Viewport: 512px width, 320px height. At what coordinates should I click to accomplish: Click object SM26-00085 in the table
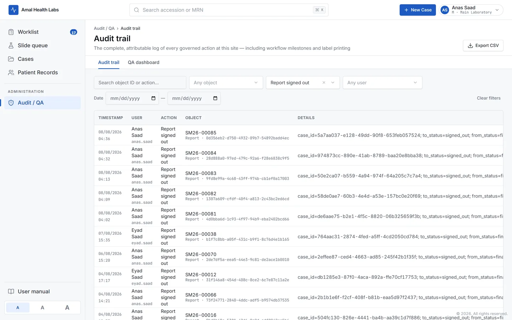click(201, 133)
